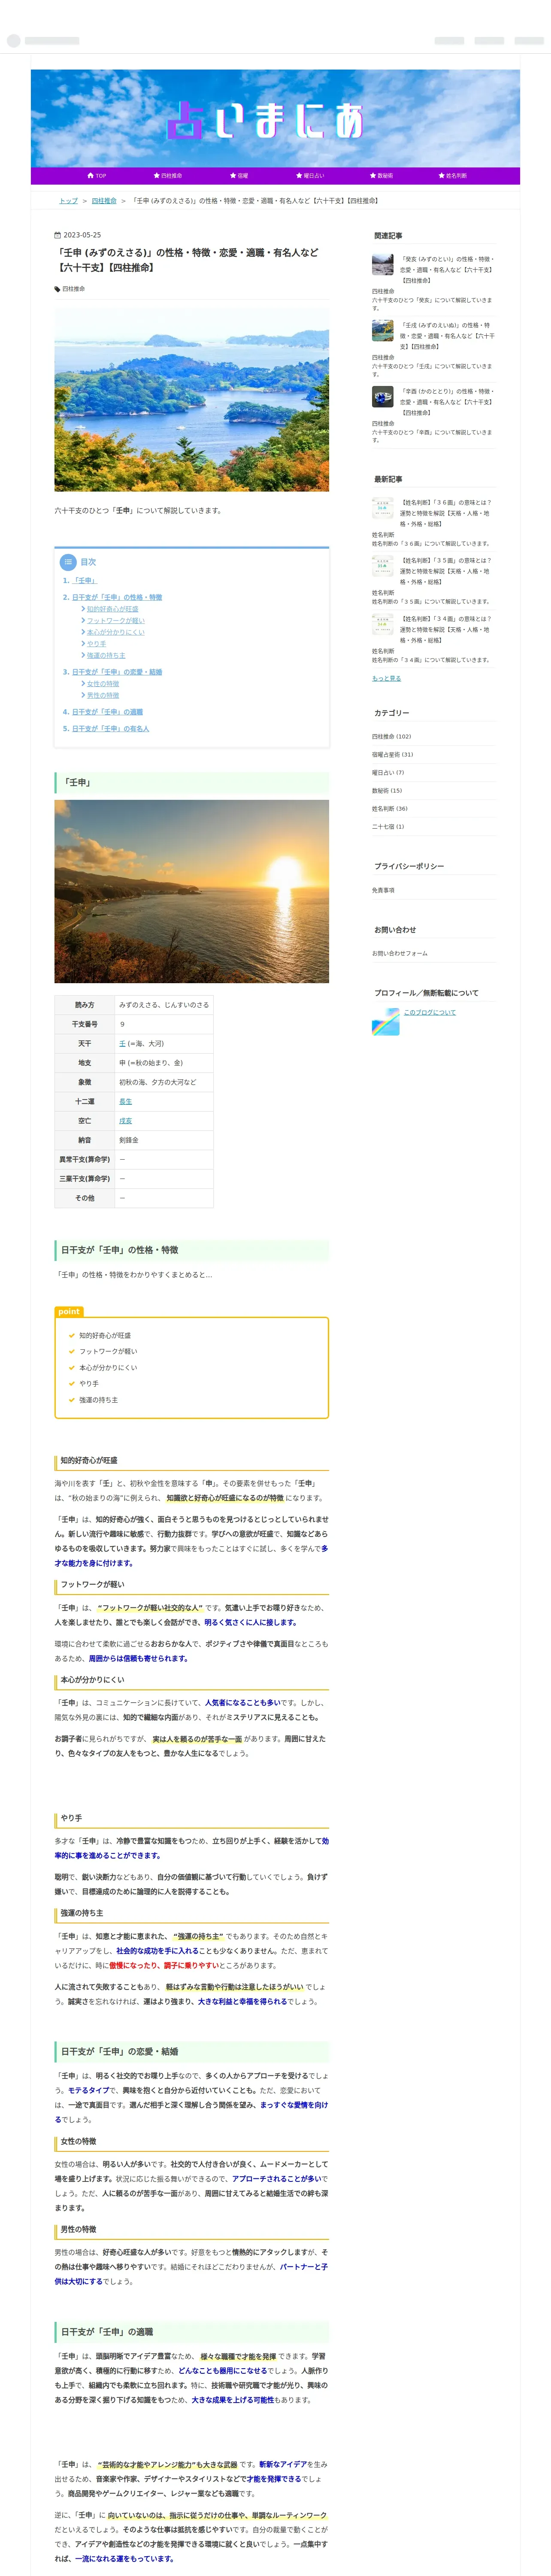Jump to フットワークが軽い in contents
Image resolution: width=551 pixels, height=2576 pixels.
pyautogui.click(x=115, y=620)
